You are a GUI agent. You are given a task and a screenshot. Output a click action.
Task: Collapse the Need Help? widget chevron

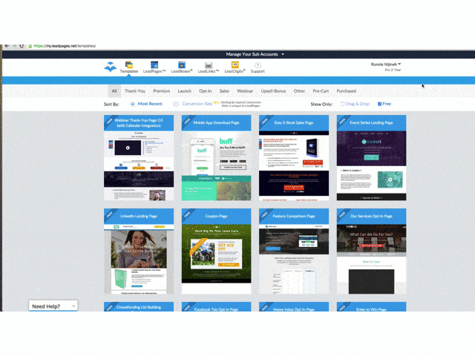point(73,306)
